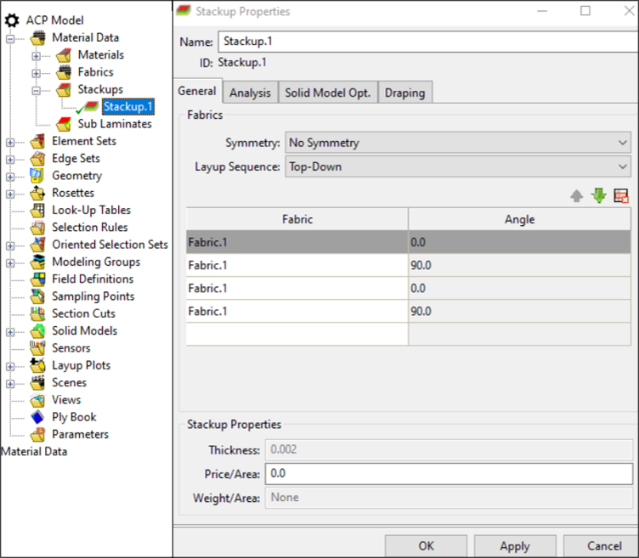The height and width of the screenshot is (558, 639).
Task: Click the Look-Up Tables icon
Action: [38, 210]
